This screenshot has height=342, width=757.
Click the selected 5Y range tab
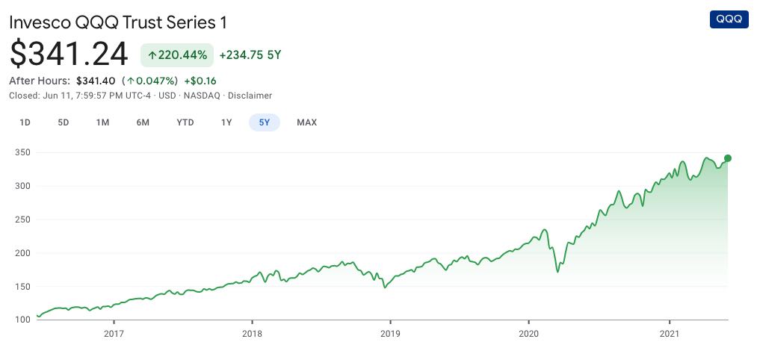[x=265, y=122]
